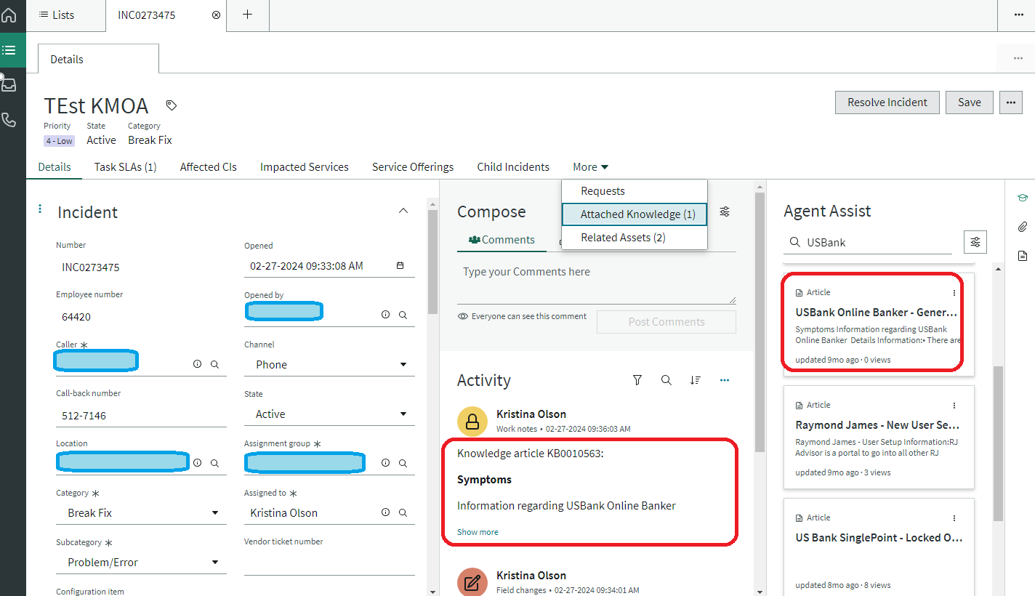
Task: Search within the Activity stream
Action: point(666,379)
